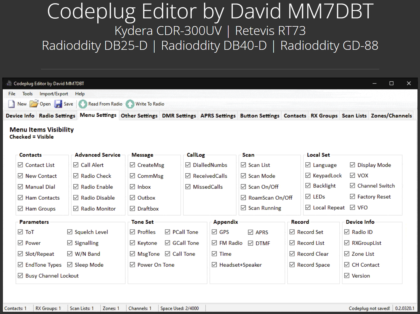Screen dimensions: 420x314
Task: Open the Import/Export menu
Action: coord(54,94)
